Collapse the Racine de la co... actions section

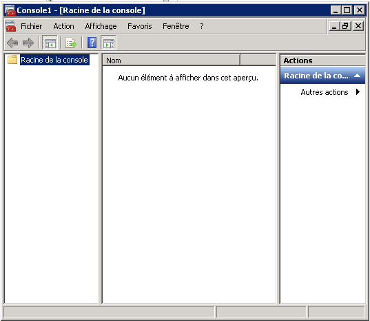tap(358, 76)
